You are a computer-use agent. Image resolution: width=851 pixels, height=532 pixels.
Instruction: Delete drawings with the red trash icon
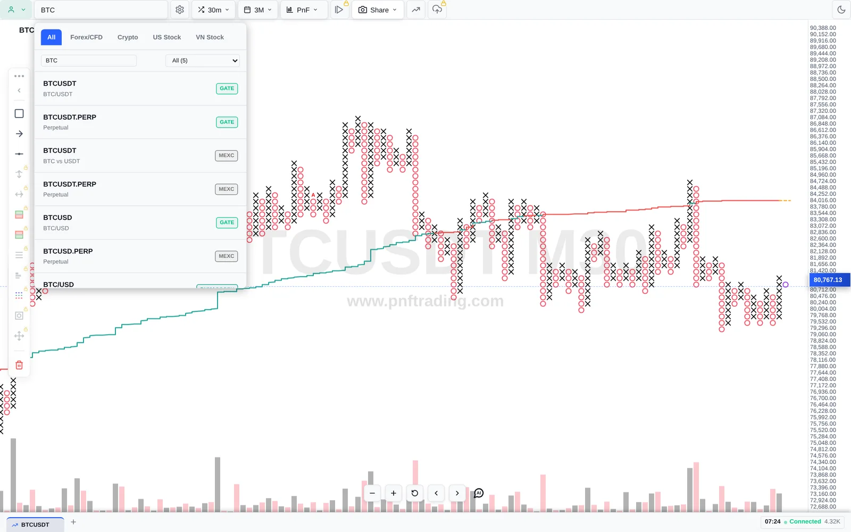coord(19,365)
